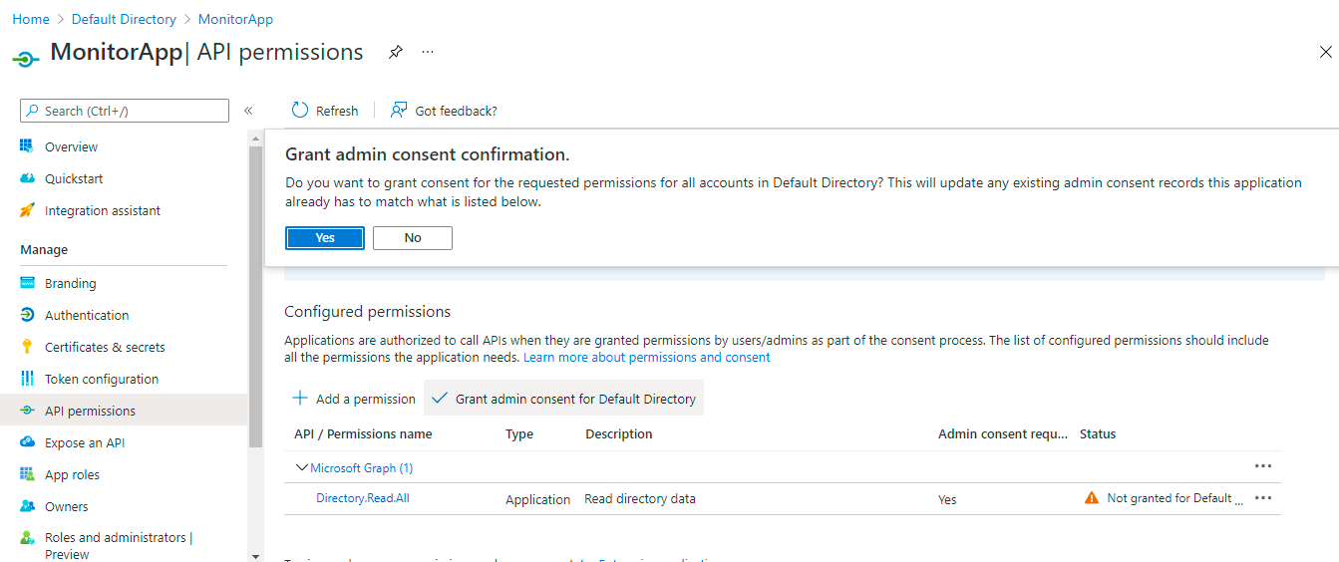Open the Got feedback? link
Viewport: 1339px width, 562px height.
point(456,111)
